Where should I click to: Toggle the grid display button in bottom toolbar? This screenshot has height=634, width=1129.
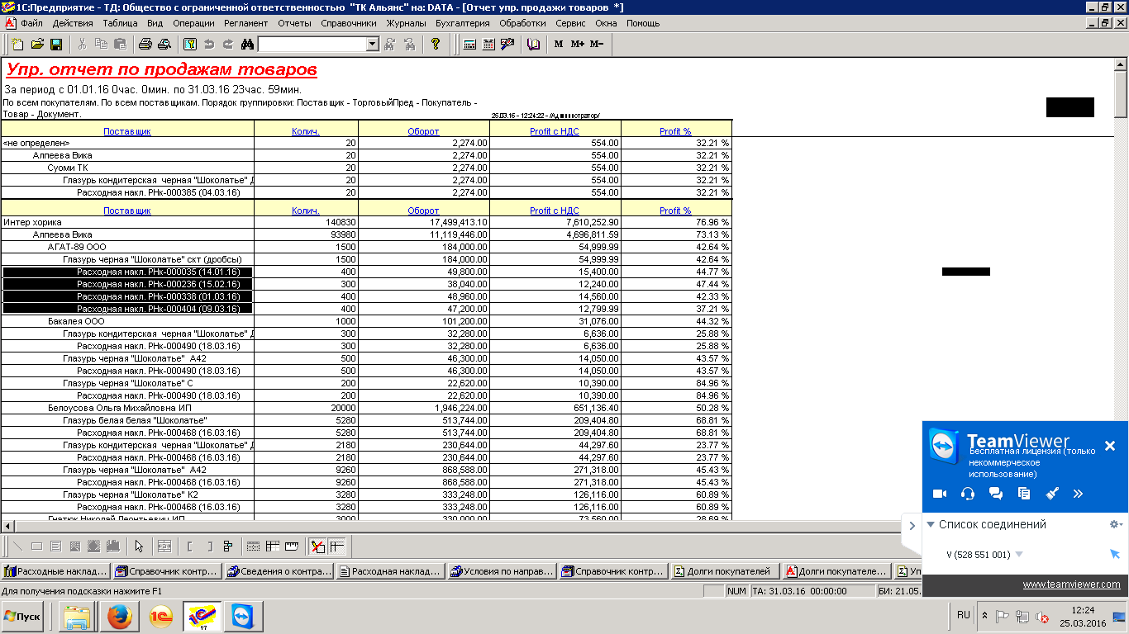[254, 546]
